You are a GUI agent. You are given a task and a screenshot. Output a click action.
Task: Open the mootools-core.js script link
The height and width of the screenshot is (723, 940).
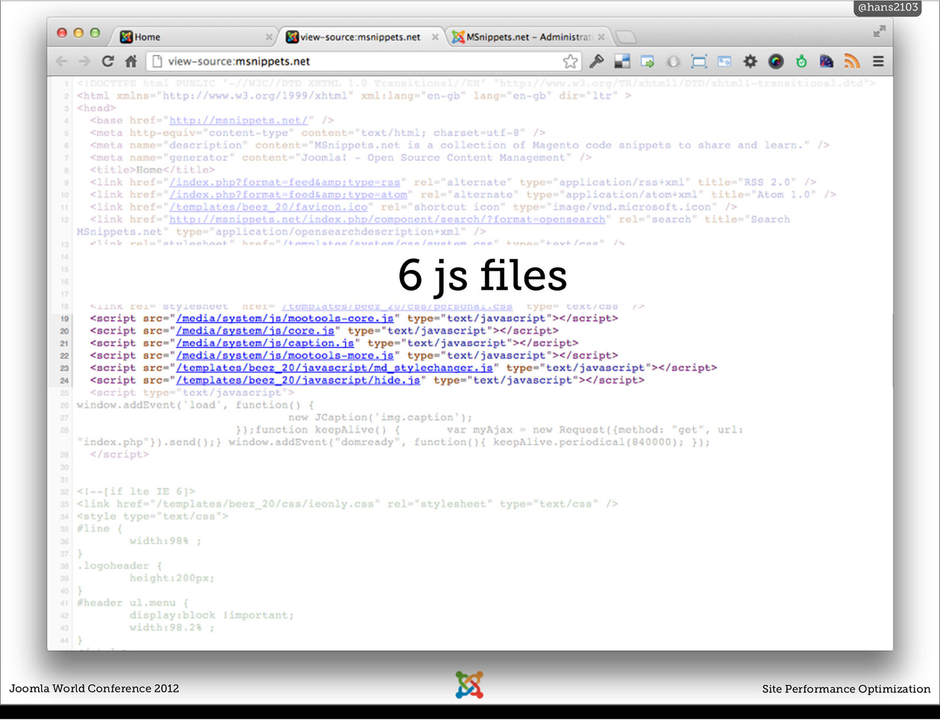286,318
